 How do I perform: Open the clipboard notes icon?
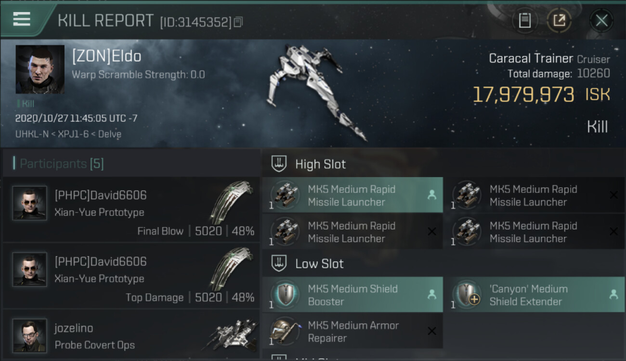[x=524, y=20]
